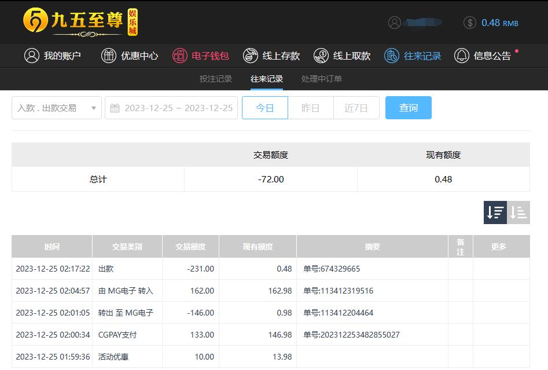Open 我的账户 person icon

(31, 56)
